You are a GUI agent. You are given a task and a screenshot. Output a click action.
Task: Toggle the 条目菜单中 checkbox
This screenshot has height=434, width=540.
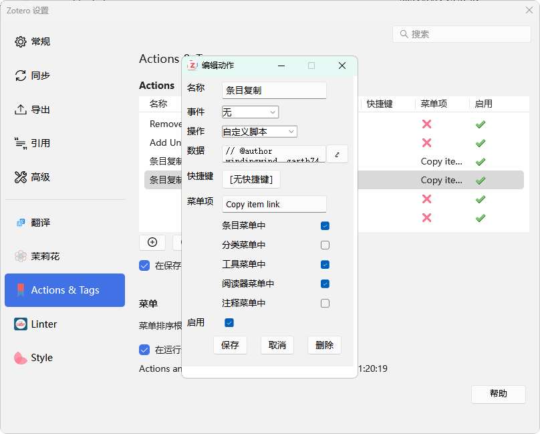click(x=325, y=226)
